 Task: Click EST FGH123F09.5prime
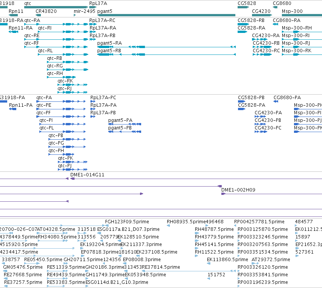tap(127, 222)
